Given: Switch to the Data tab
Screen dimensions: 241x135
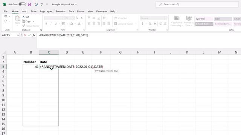Looking at the screenshot, I should point(71,11).
